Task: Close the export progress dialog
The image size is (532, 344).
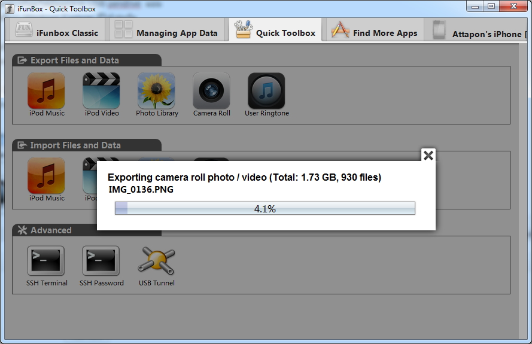Action: (428, 156)
